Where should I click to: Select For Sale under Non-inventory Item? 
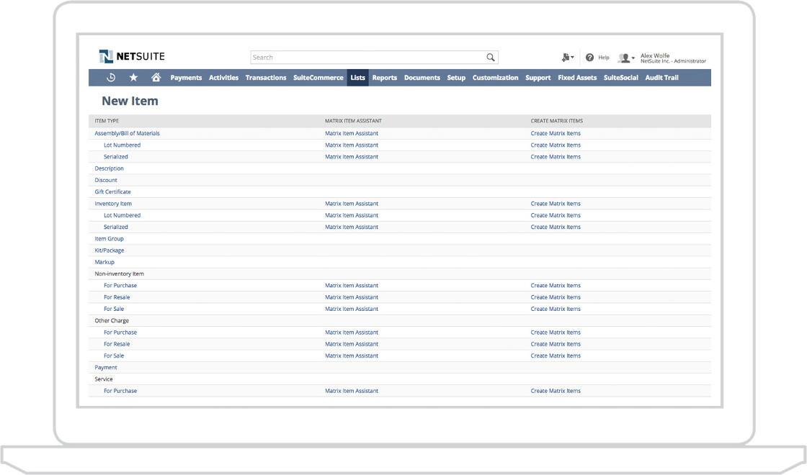[114, 309]
